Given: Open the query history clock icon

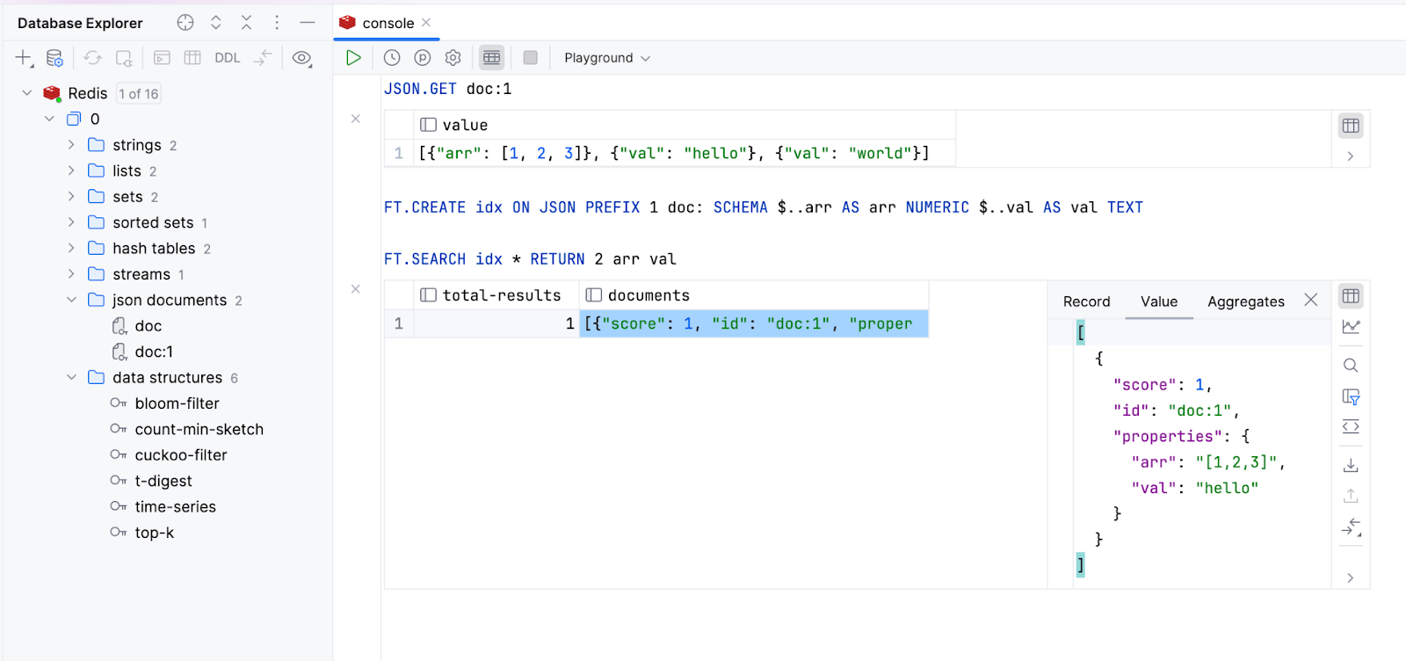Looking at the screenshot, I should (392, 58).
